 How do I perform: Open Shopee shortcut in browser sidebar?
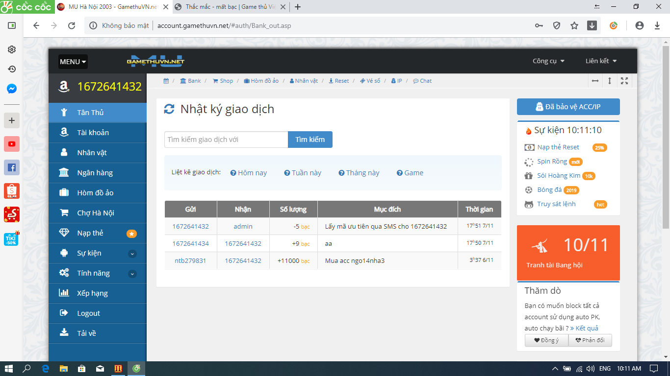click(12, 191)
